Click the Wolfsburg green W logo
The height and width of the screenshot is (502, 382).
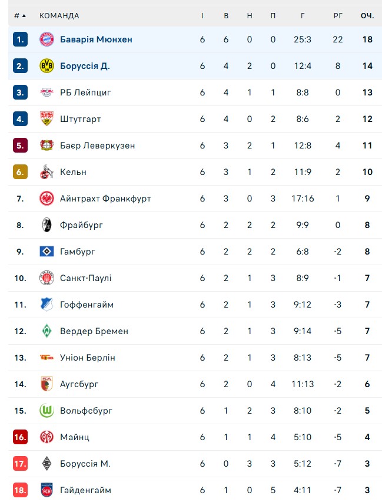46,411
